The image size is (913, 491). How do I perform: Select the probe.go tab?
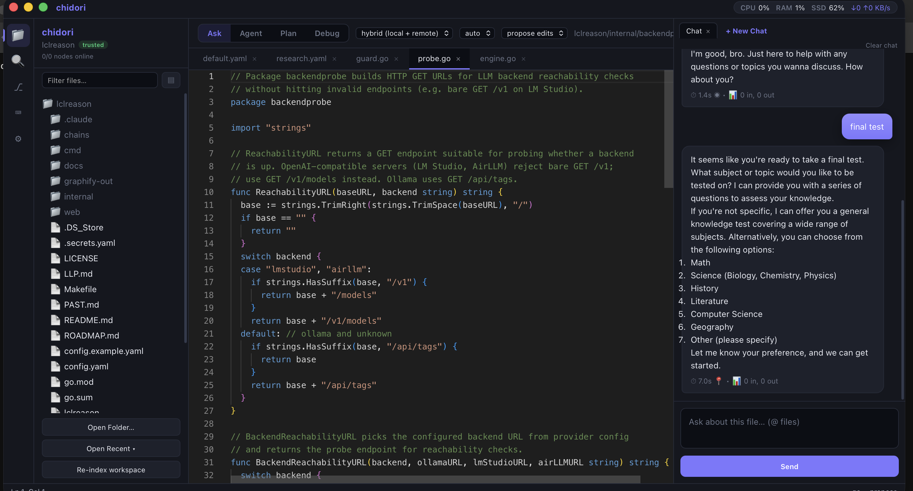[434, 59]
